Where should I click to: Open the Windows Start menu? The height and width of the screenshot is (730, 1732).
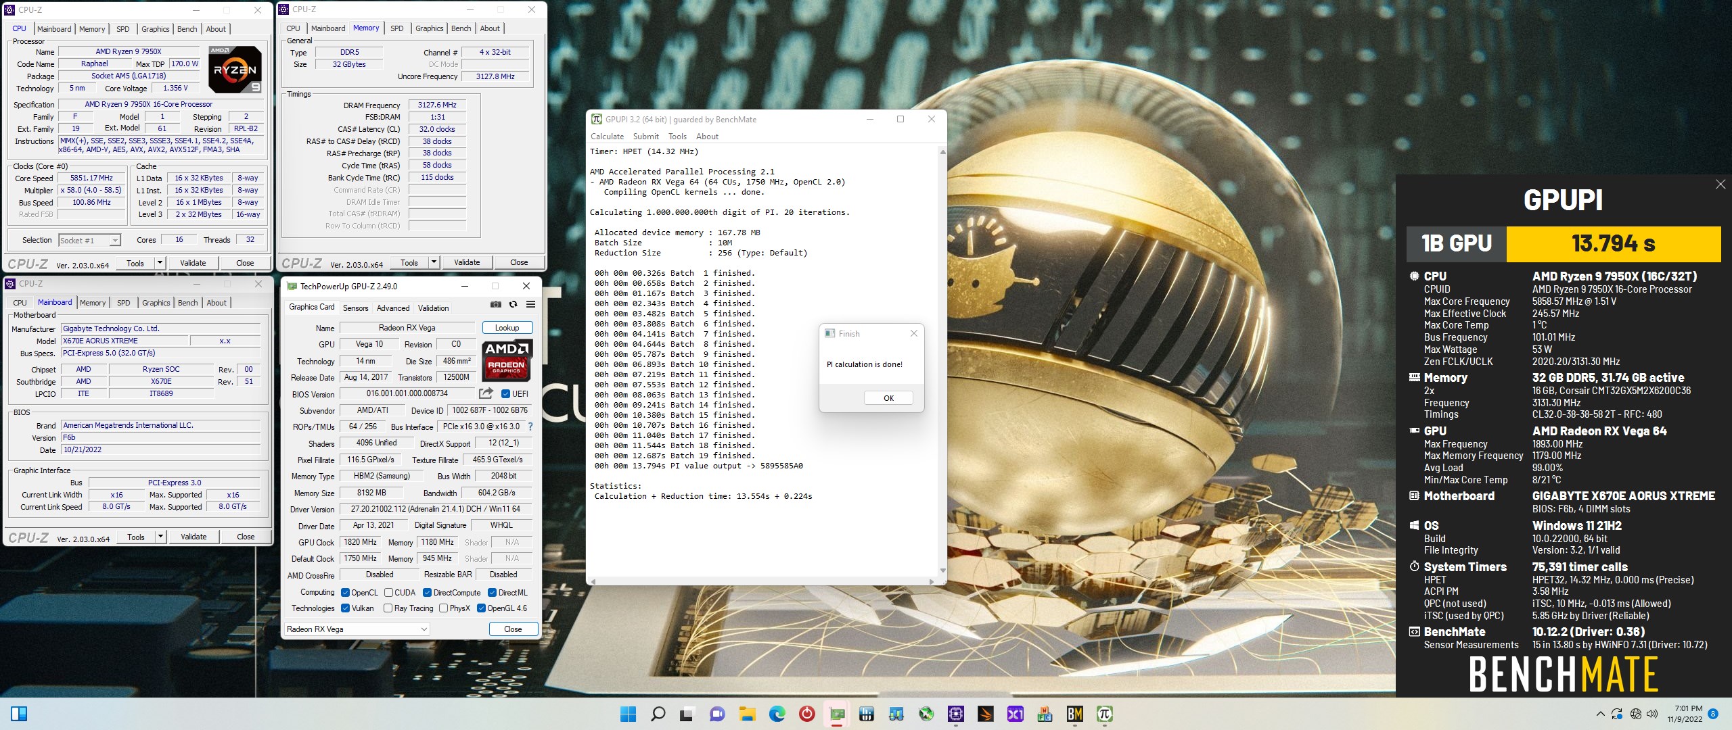pos(628,714)
